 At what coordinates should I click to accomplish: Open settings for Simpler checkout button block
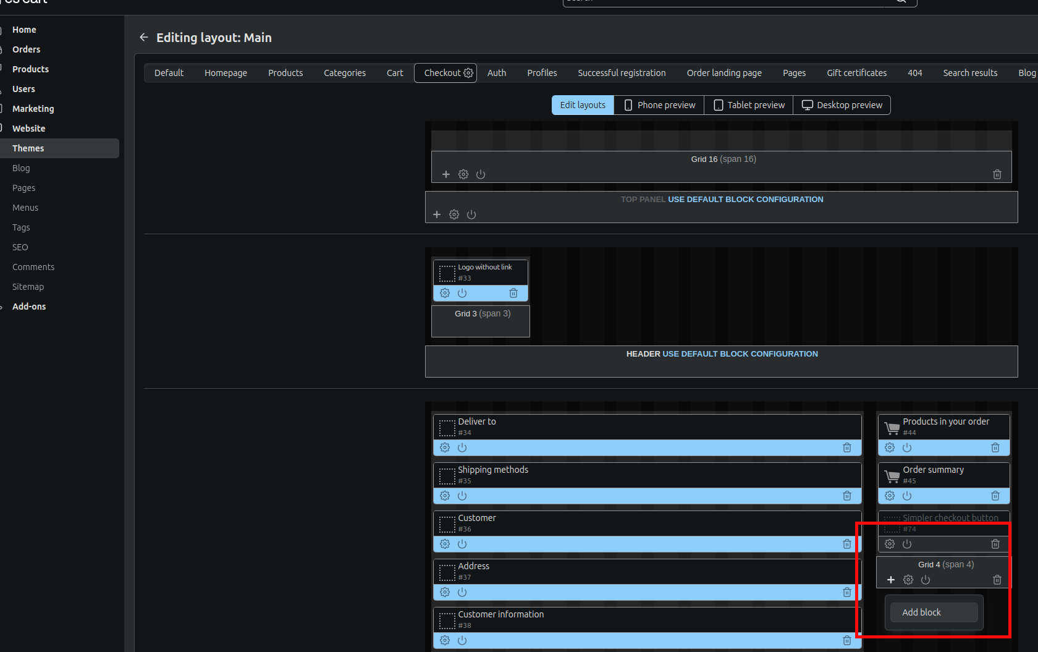tap(890, 544)
